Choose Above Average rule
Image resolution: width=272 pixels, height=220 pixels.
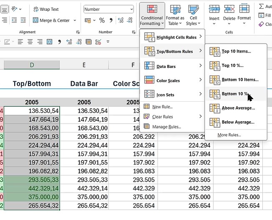click(238, 108)
